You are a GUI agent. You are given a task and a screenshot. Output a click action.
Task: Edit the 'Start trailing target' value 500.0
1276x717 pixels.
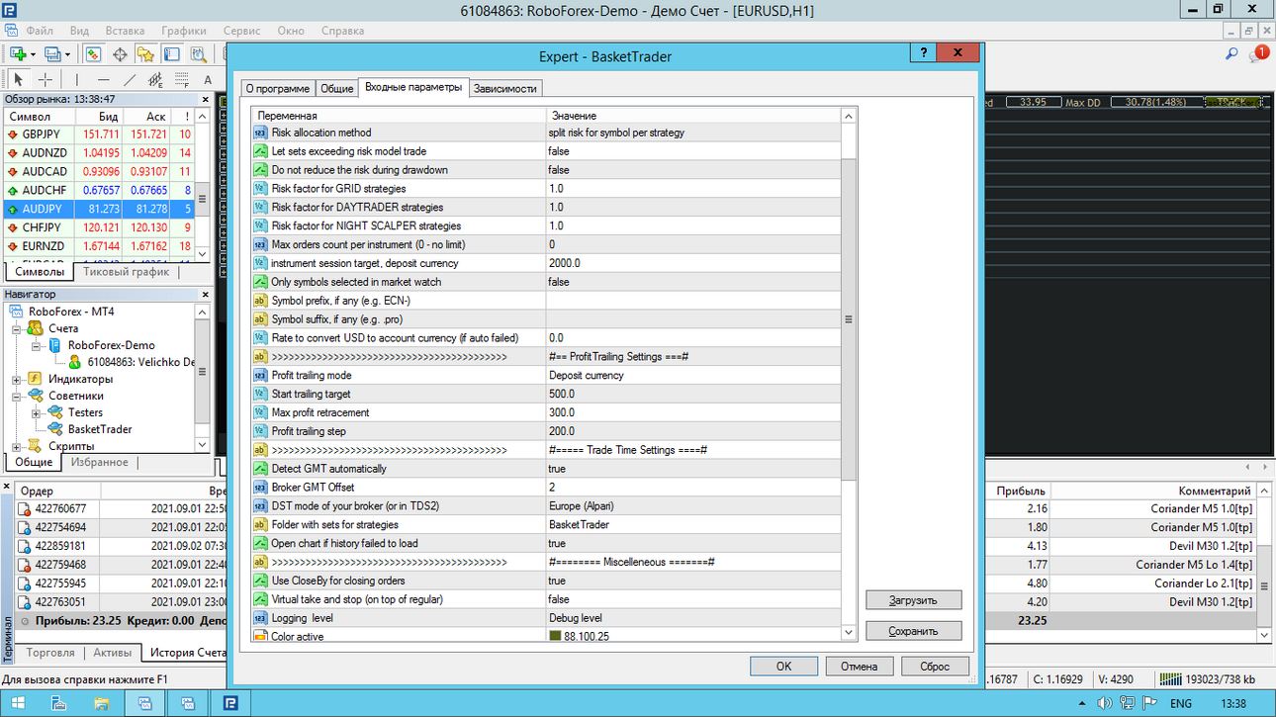(x=692, y=394)
